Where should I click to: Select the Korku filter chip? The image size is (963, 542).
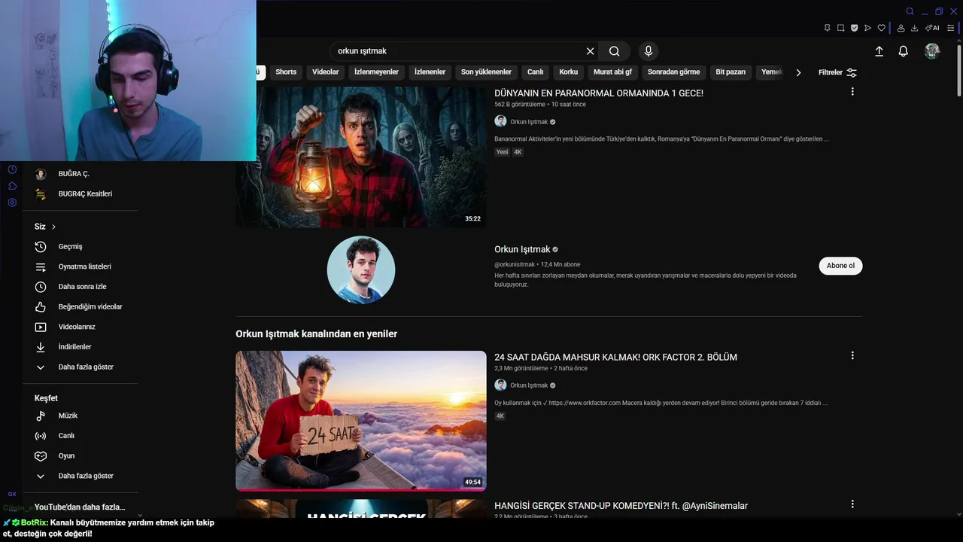pyautogui.click(x=569, y=72)
